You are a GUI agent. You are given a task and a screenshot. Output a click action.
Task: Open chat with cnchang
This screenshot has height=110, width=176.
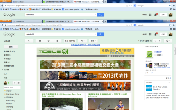pyautogui.click(x=10, y=107)
